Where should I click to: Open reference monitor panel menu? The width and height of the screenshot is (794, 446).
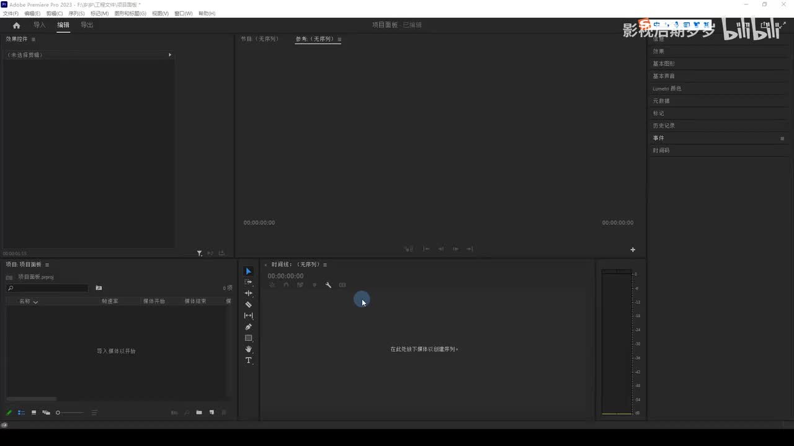pos(339,39)
